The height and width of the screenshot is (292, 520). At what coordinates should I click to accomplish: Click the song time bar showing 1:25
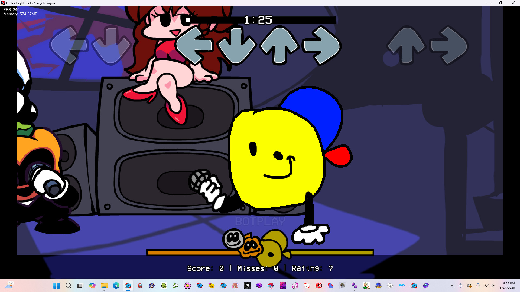tap(260, 20)
